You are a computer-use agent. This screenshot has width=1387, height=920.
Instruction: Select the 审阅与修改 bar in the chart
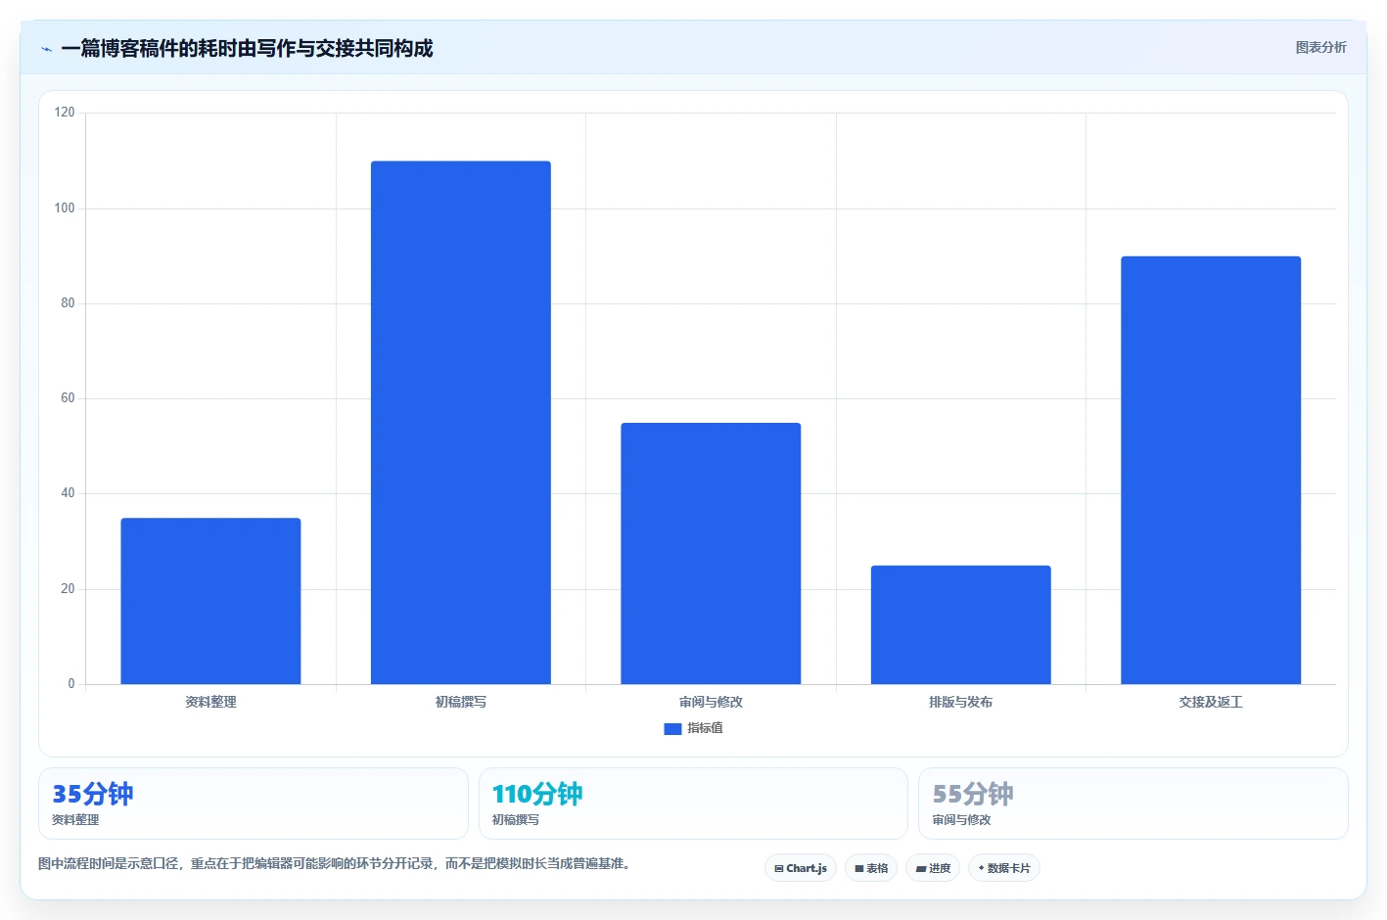pos(711,553)
